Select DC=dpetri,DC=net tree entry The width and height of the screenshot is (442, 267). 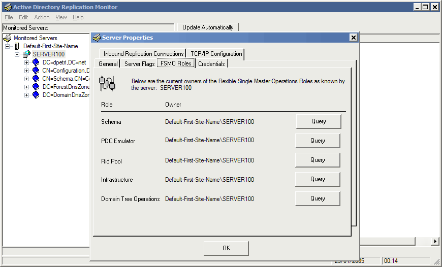[65, 62]
